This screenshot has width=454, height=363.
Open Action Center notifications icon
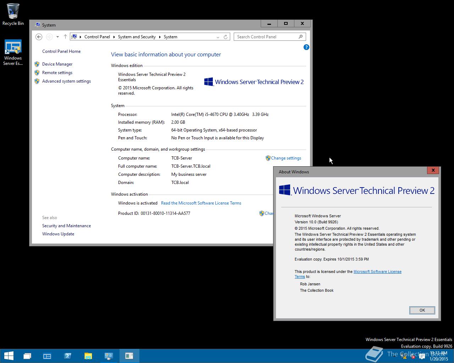(422, 356)
